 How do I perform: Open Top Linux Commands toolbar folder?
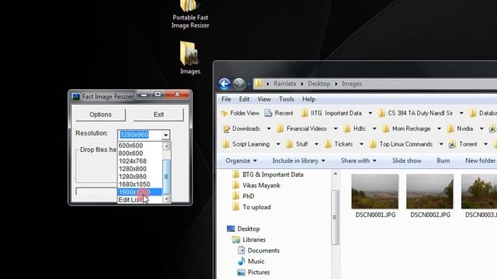(x=401, y=144)
